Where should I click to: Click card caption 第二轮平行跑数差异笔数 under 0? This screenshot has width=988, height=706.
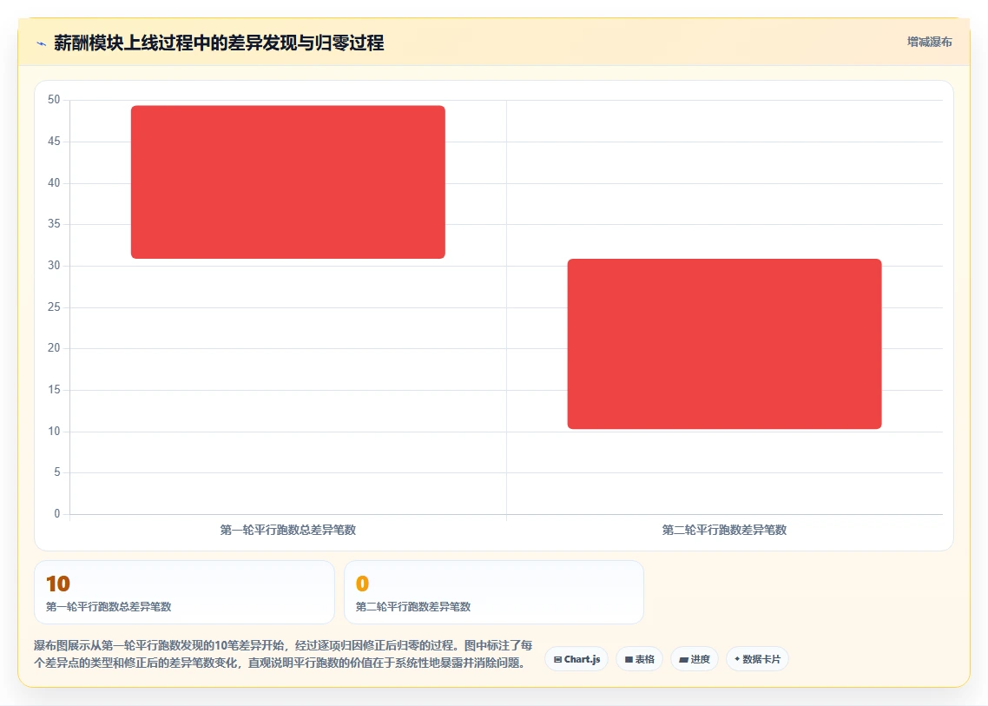tap(413, 607)
